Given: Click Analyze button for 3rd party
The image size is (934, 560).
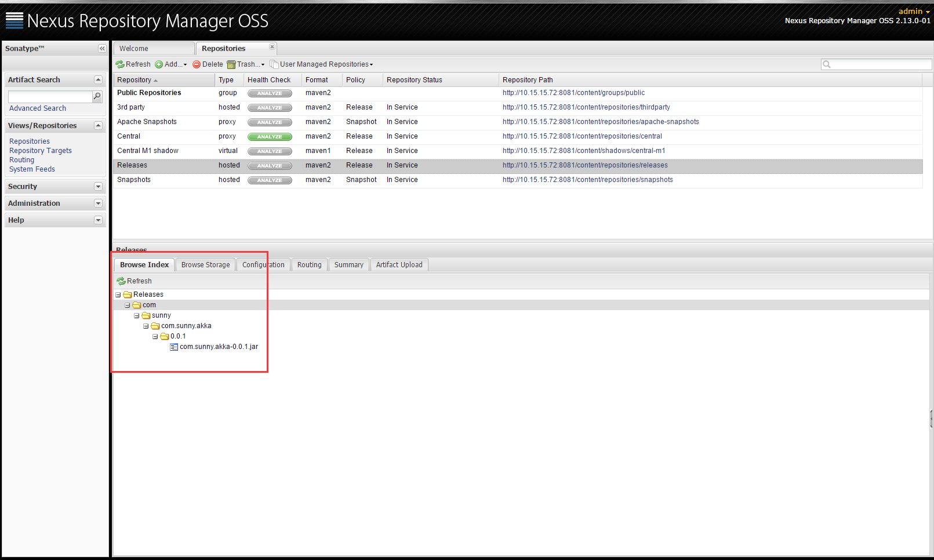Looking at the screenshot, I should (x=270, y=108).
